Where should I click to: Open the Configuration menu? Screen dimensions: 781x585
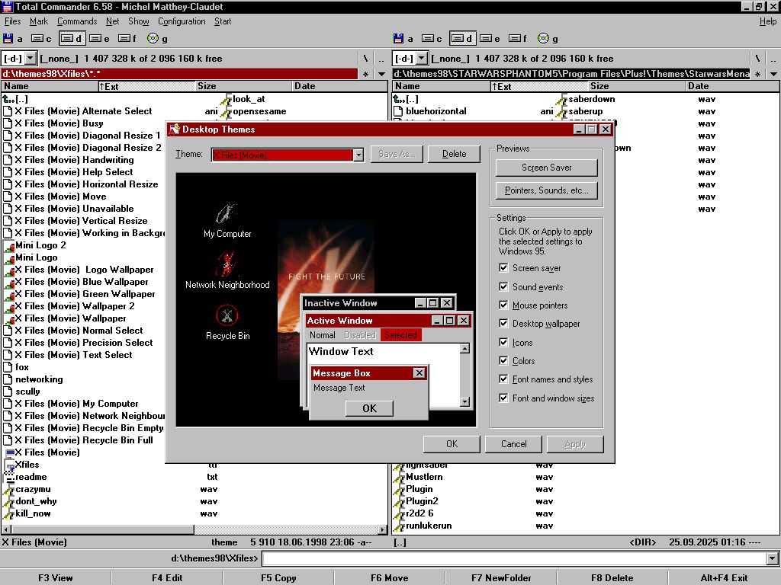(x=182, y=21)
